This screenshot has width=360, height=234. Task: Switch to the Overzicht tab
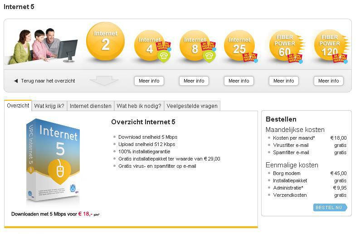tap(18, 106)
